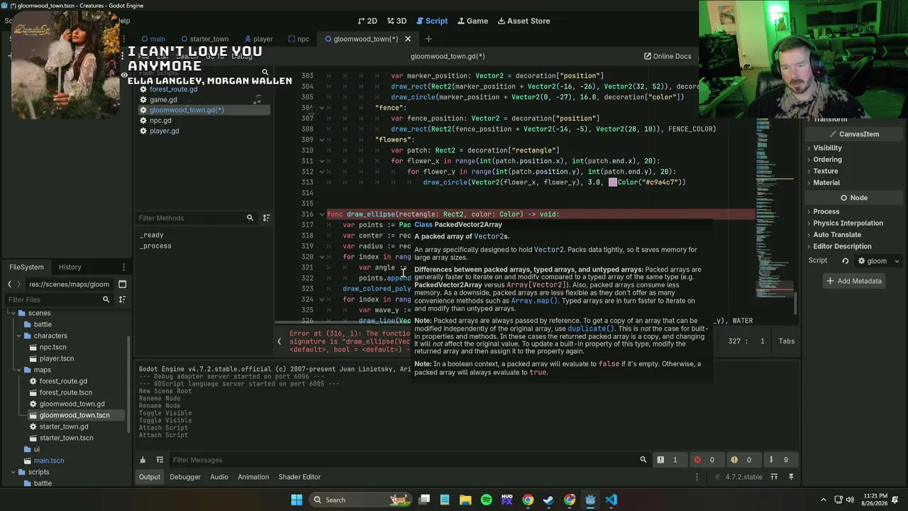Toggle collapsing duplicate output messages
This screenshot has width=908, height=511.
tap(160, 460)
